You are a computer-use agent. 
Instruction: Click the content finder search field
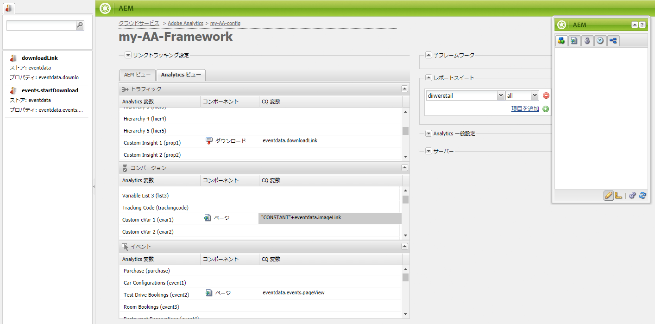(41, 25)
